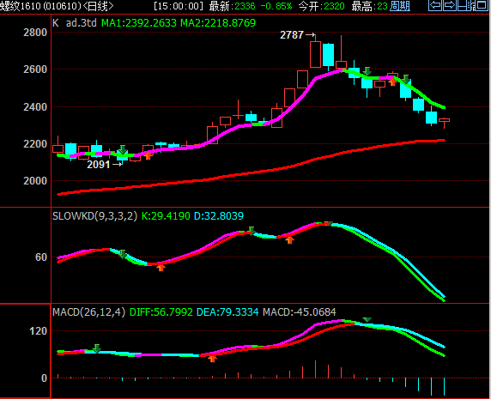Click the orange up arrow in MACD panel
The width and height of the screenshot is (491, 399).
(212, 359)
